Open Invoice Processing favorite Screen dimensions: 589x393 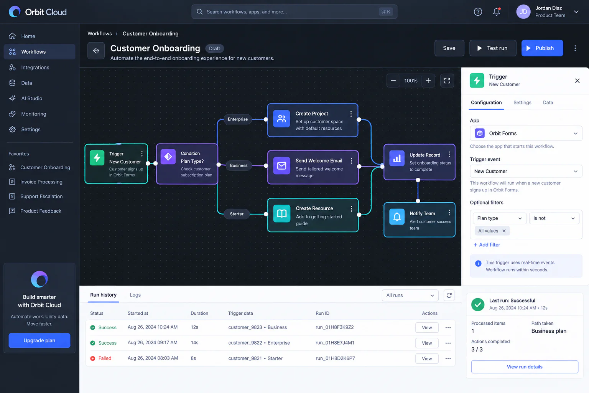click(x=39, y=182)
